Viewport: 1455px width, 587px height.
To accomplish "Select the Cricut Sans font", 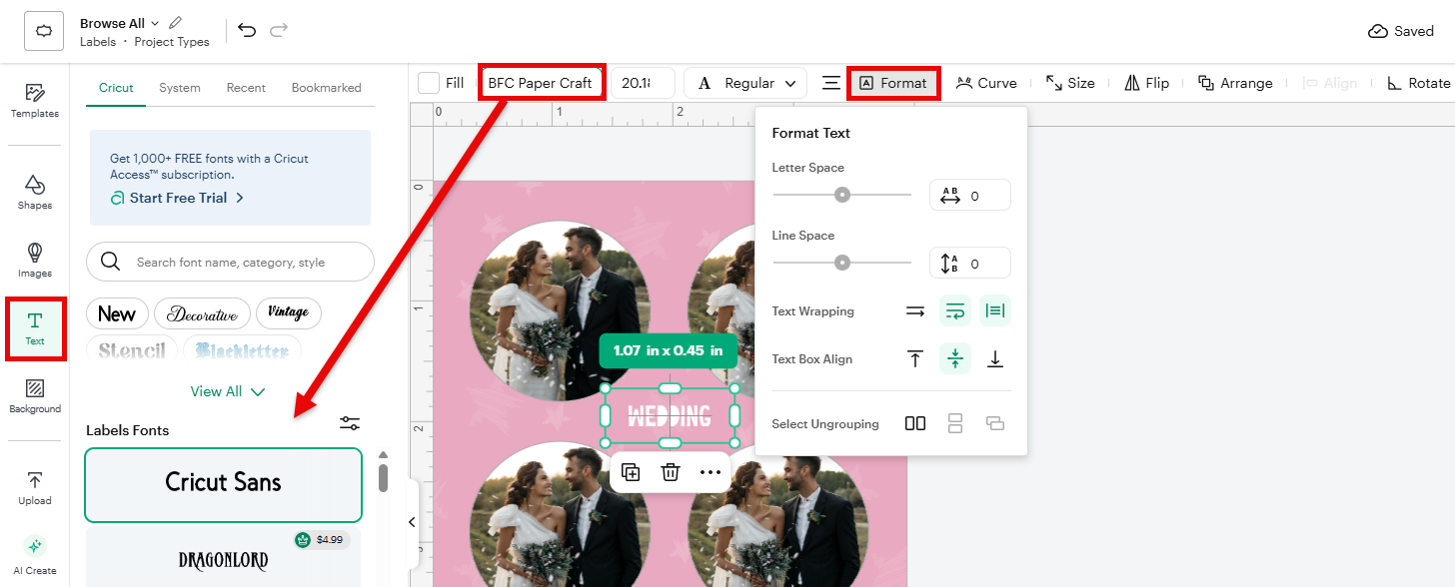I will click(x=223, y=484).
